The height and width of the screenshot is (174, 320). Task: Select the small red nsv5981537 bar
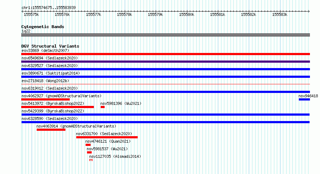click(90, 152)
